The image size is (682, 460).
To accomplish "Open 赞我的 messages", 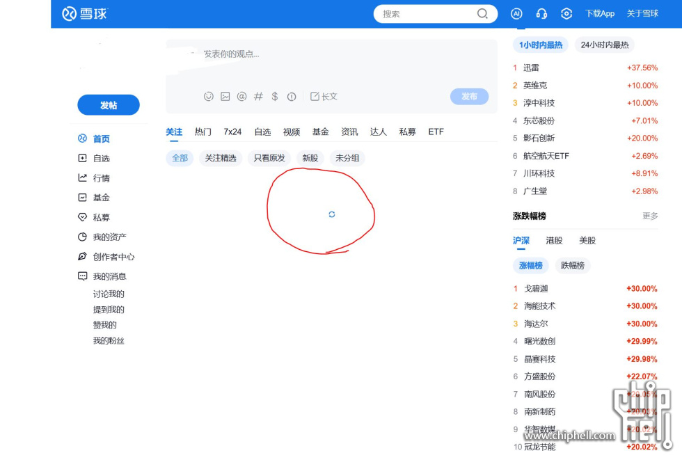I will pos(105,325).
